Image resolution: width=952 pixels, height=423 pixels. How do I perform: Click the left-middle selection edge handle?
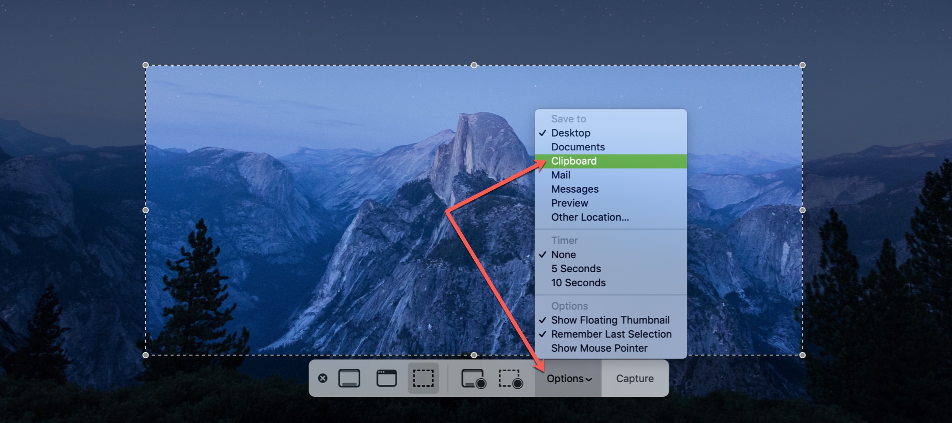click(146, 210)
